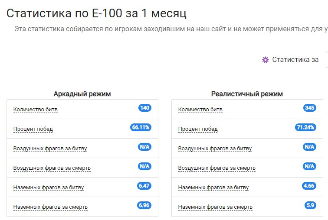
Task: Click the purple gear icon beside Статистика за
Action: click(266, 60)
